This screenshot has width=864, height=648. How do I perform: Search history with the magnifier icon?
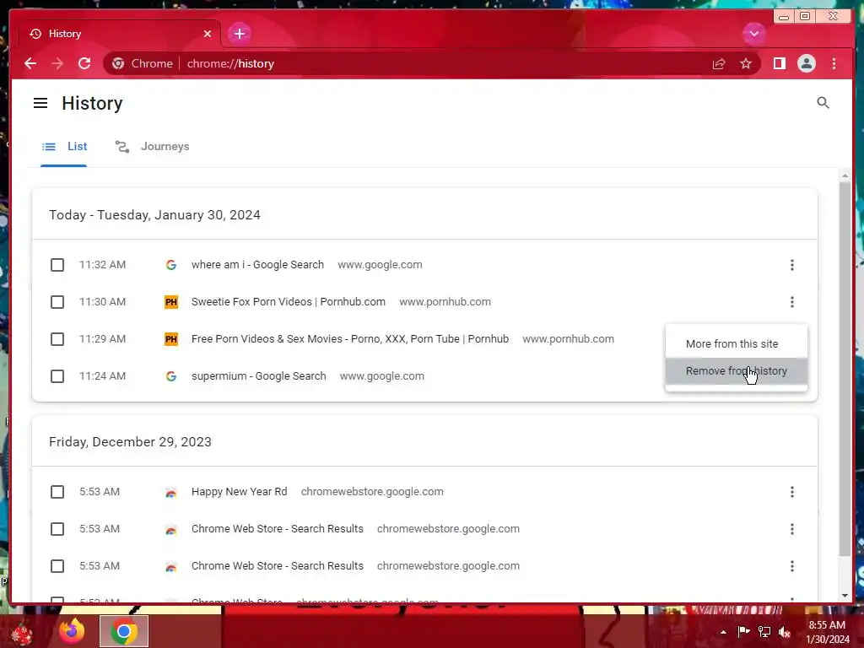tap(823, 102)
